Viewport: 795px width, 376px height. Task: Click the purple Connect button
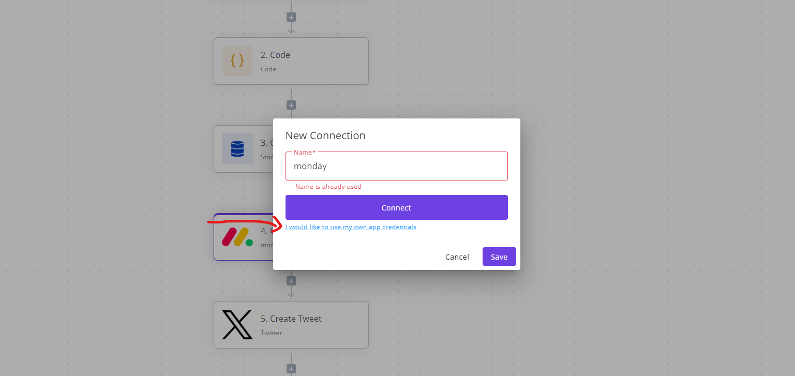[x=397, y=207]
